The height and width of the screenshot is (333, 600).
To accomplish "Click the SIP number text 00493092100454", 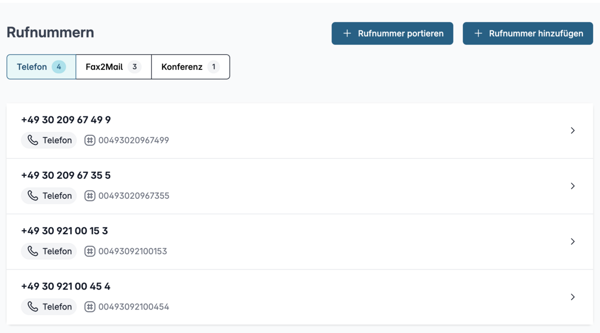I will pos(133,307).
